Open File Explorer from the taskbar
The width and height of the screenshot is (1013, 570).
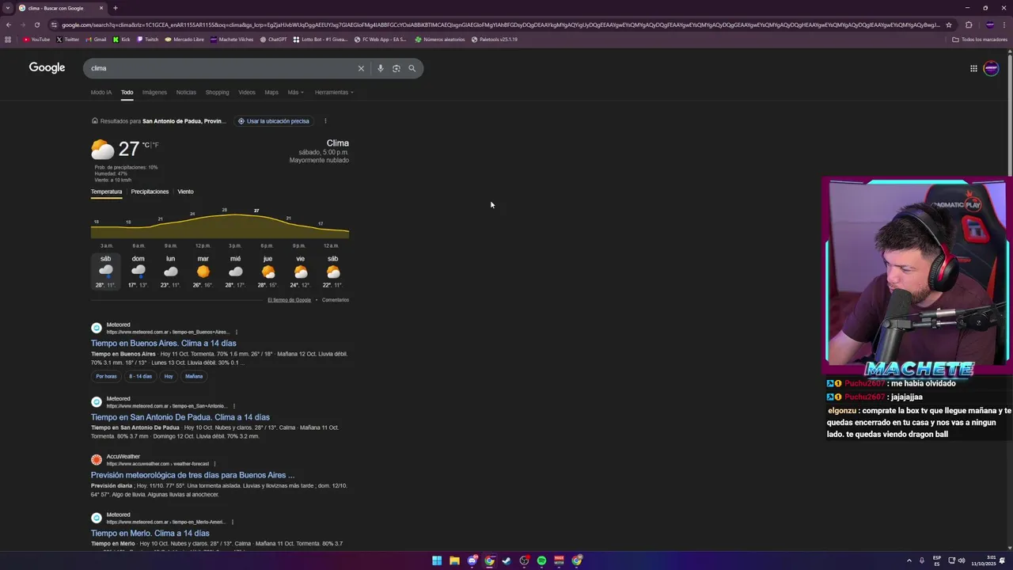pyautogui.click(x=454, y=560)
